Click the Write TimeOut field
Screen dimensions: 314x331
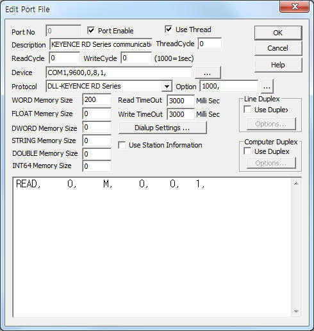pos(181,114)
